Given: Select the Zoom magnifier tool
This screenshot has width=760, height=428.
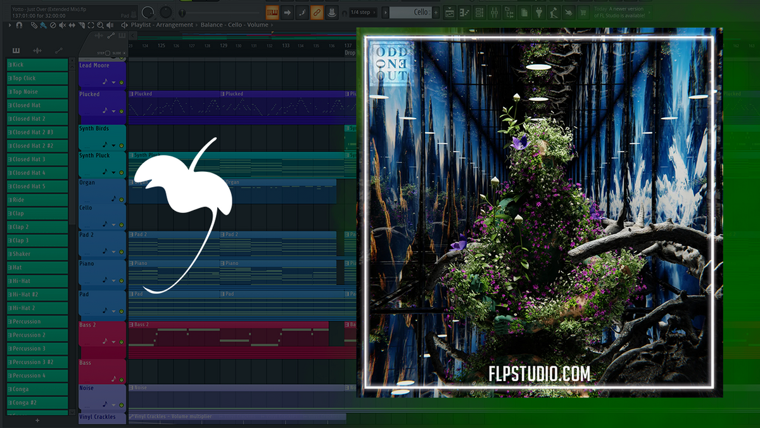Looking at the screenshot, I should (99, 25).
